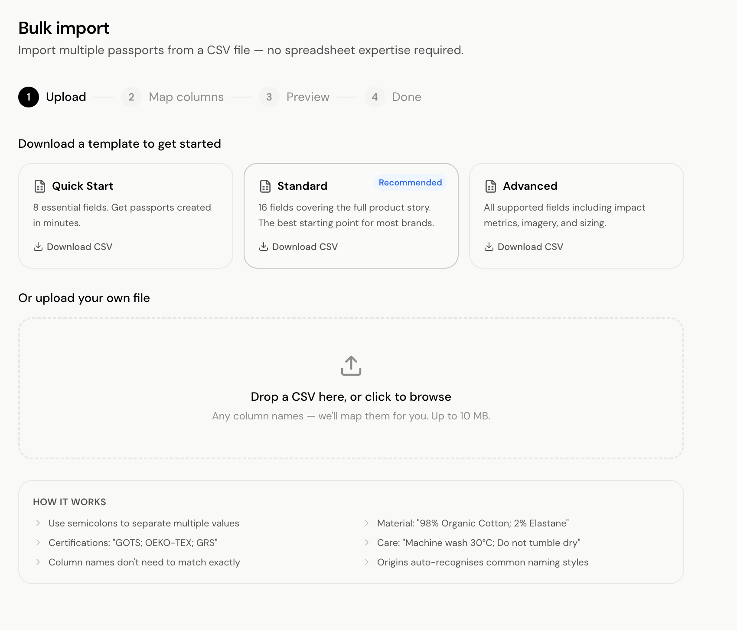Click 'Origins auto-recognises common naming styles'
The width and height of the screenshot is (737, 630).
coord(483,562)
